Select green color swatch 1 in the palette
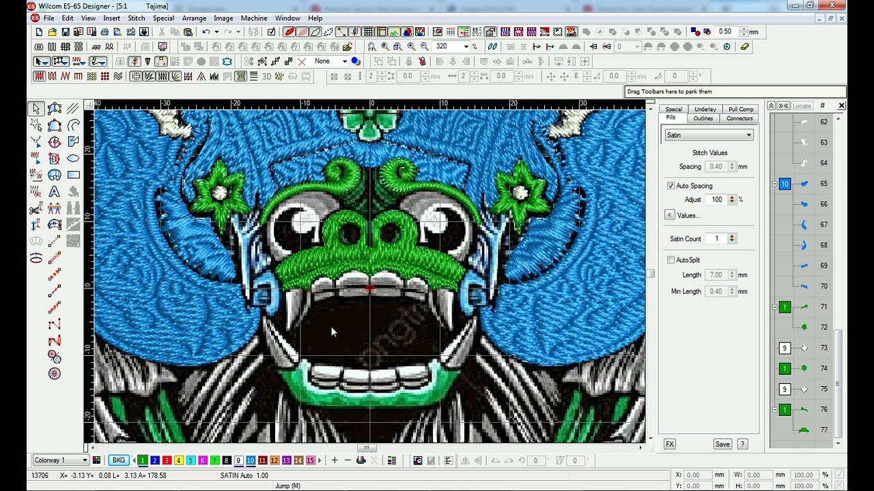874x491 pixels. tap(143, 460)
